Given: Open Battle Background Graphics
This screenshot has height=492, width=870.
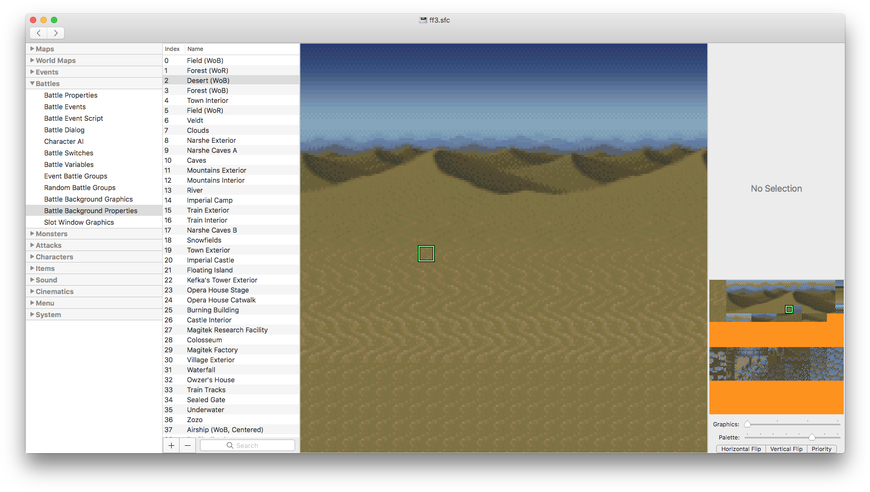Looking at the screenshot, I should (88, 199).
